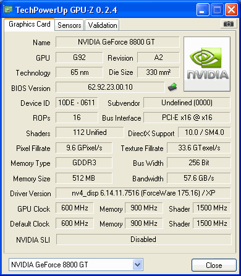Image resolution: width=241 pixels, height=276 pixels.
Task: Click the Pixel Fillrate field 9.6 GPixel/s
Action: tap(84, 148)
